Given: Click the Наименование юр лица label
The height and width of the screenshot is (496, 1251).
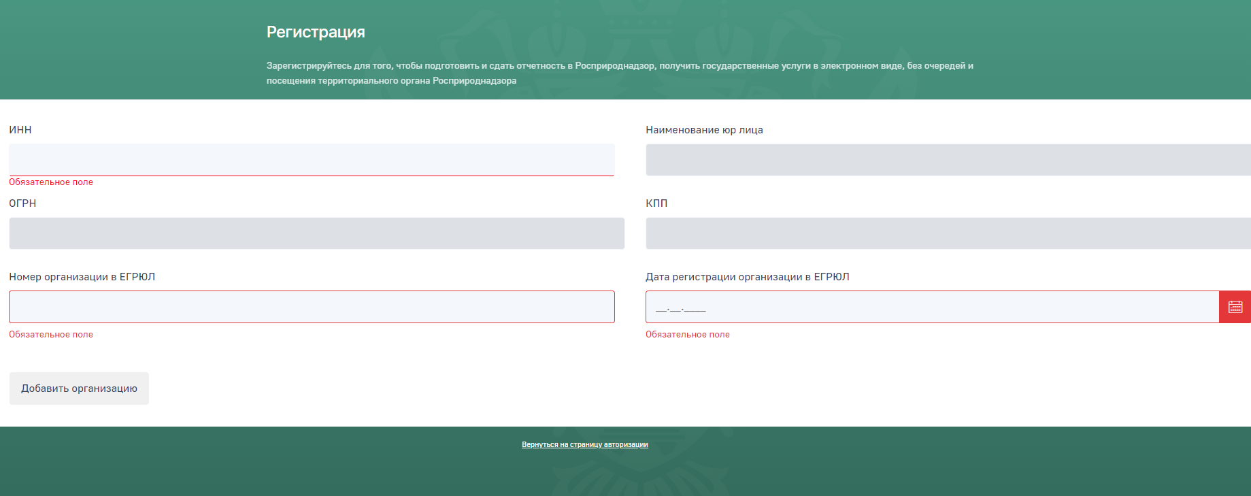Looking at the screenshot, I should [704, 130].
